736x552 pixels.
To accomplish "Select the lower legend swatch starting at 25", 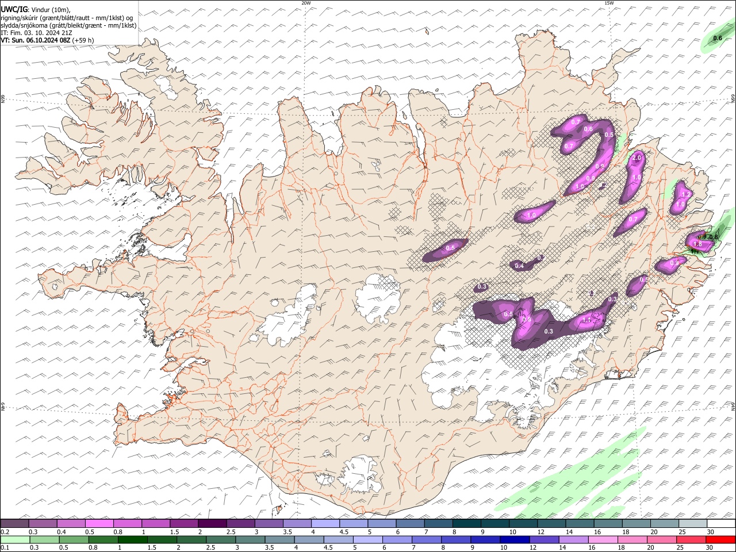I will (x=690, y=539).
